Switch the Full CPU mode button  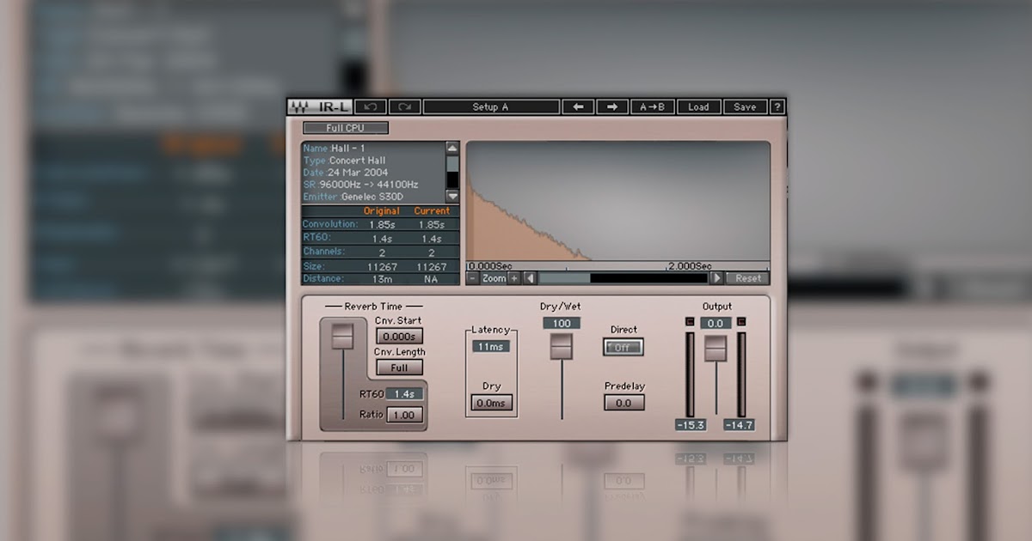pos(345,128)
